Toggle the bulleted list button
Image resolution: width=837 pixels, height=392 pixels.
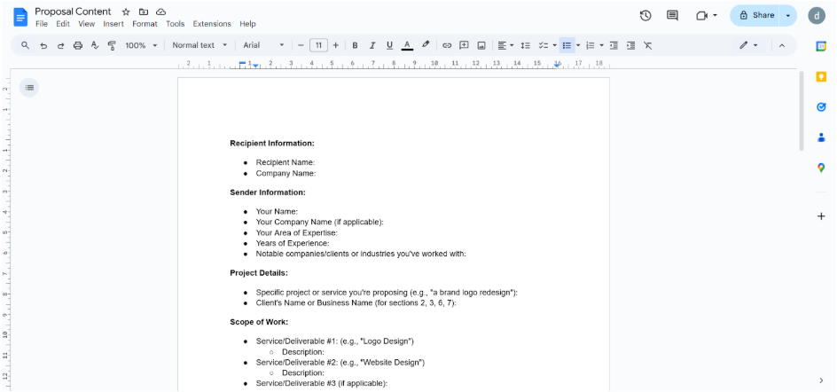[567, 45]
